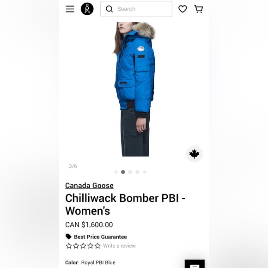Go to home via the round store logo

pos(87,9)
